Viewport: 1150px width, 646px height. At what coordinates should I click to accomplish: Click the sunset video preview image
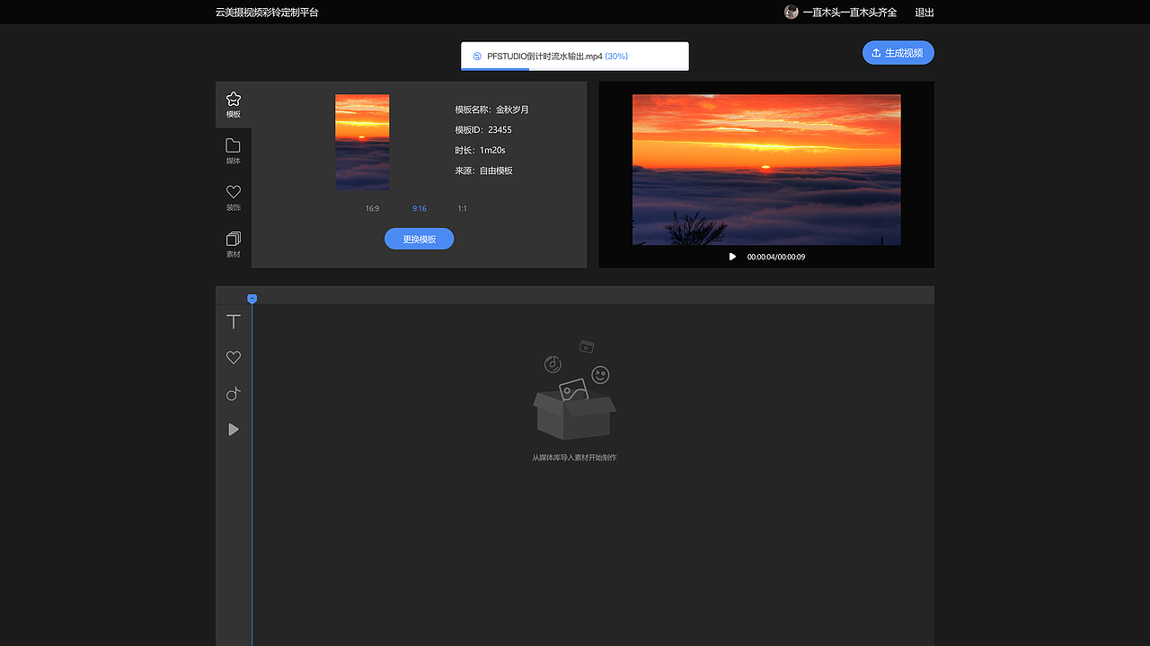click(766, 170)
